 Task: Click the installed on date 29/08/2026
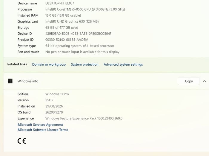54,106
